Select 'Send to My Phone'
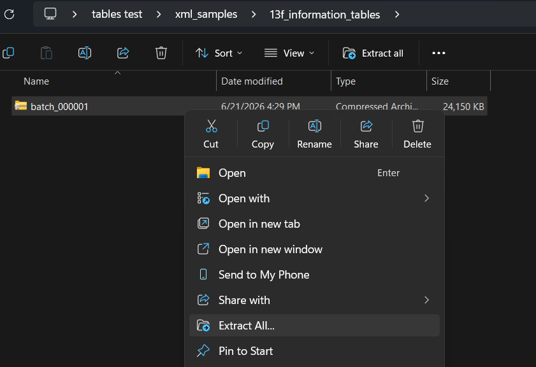This screenshot has height=367, width=536. (314, 275)
